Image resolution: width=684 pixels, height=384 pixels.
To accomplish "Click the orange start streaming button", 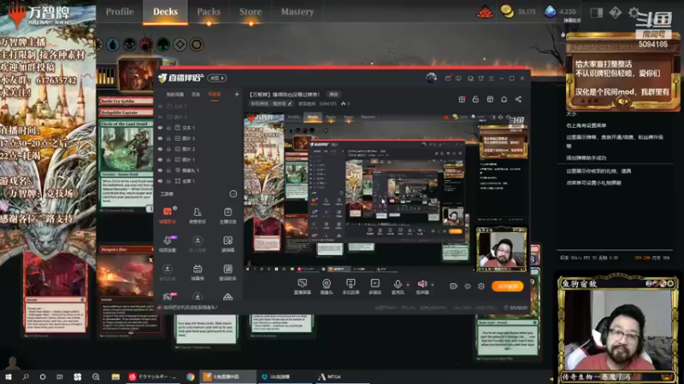I will coord(508,286).
